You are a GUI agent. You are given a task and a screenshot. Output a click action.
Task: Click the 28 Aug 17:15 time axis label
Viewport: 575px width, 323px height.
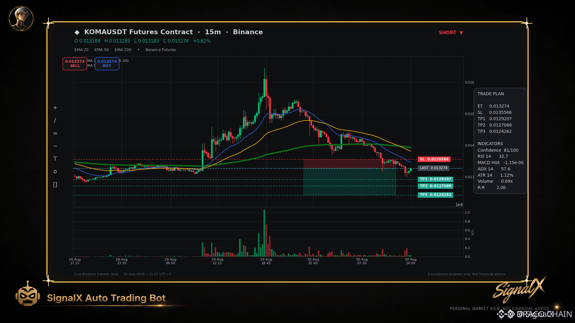click(x=75, y=261)
